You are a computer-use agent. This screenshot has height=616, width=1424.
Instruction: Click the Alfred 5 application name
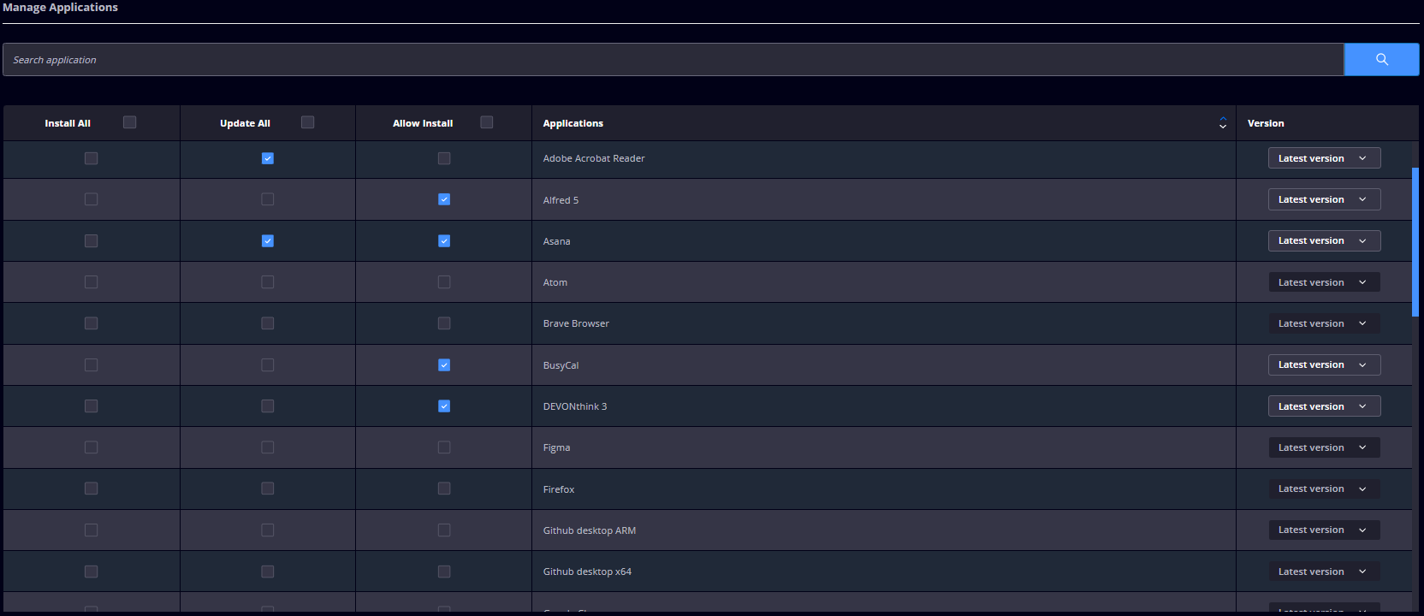(561, 200)
